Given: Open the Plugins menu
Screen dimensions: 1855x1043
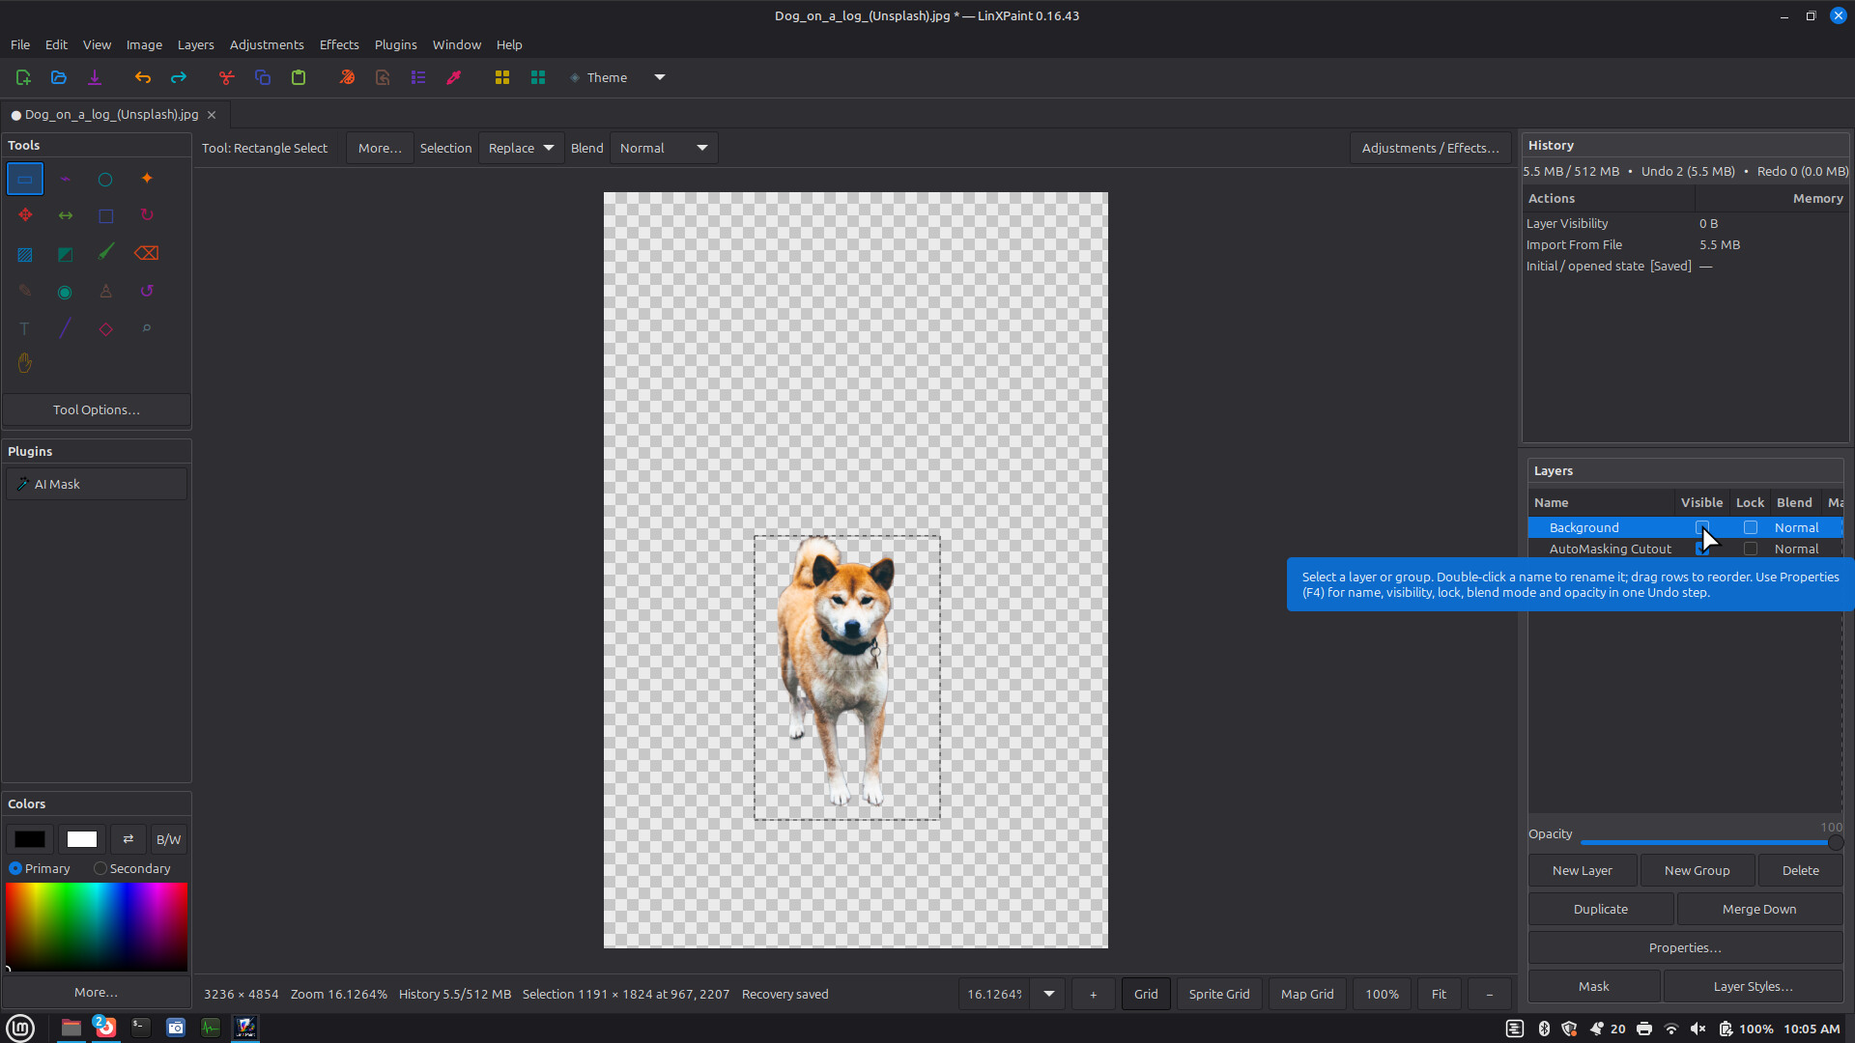Looking at the screenshot, I should pyautogui.click(x=396, y=44).
